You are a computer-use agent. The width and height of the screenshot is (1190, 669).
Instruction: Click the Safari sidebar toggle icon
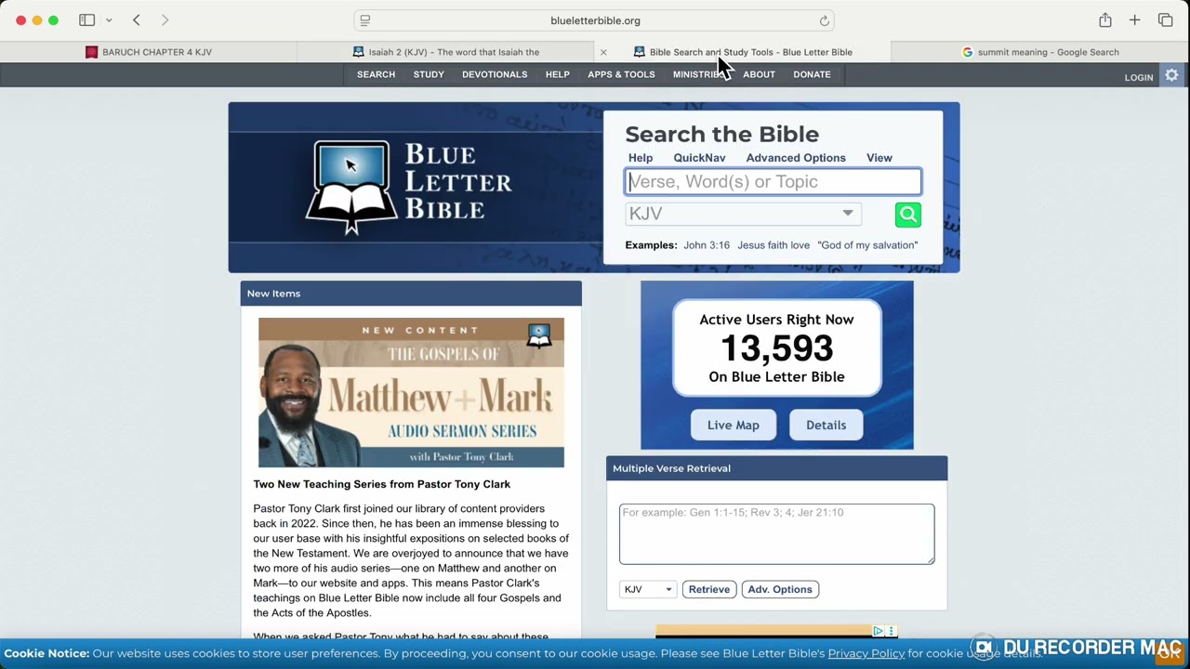point(86,20)
